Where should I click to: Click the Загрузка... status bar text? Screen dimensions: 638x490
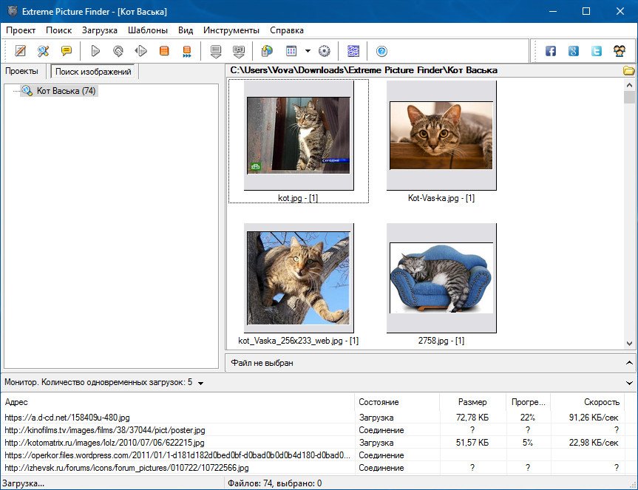23,483
